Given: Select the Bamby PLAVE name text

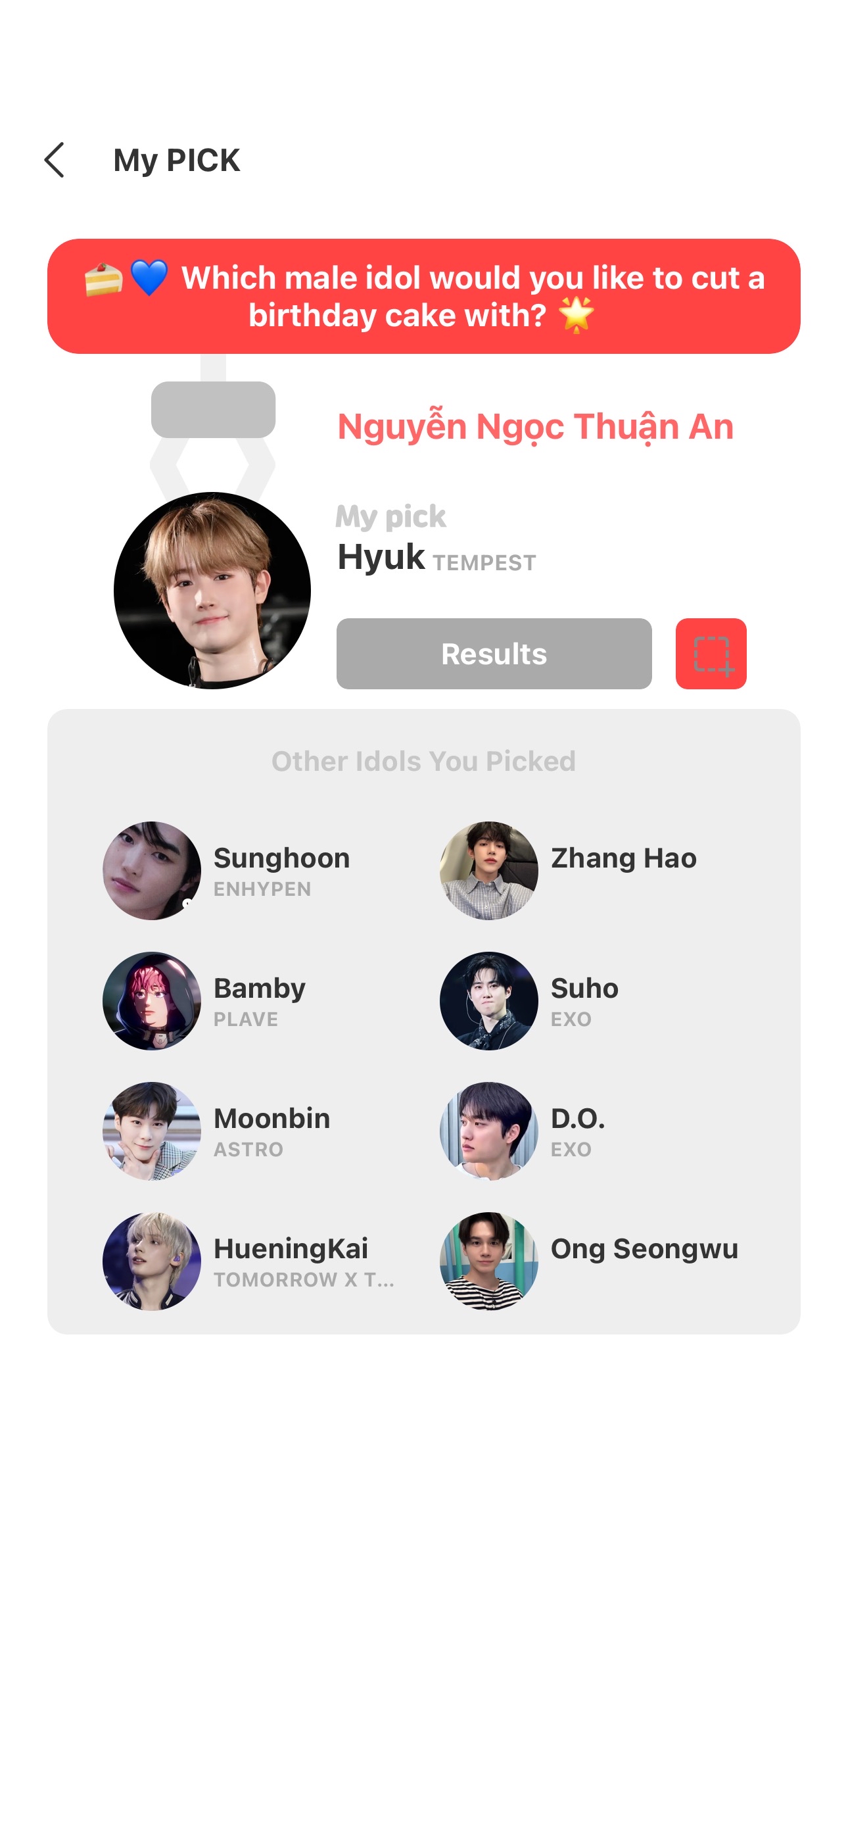Looking at the screenshot, I should 259,1001.
